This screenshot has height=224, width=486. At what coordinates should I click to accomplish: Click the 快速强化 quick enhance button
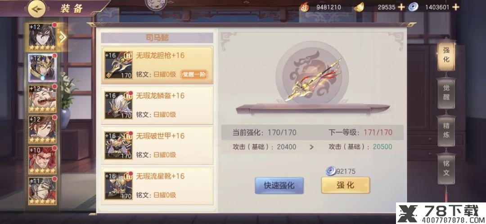(x=279, y=185)
